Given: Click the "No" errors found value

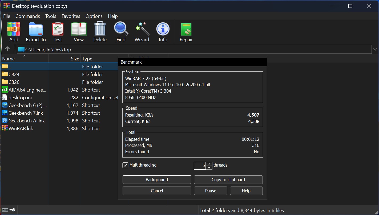Looking at the screenshot, I should (x=257, y=152).
